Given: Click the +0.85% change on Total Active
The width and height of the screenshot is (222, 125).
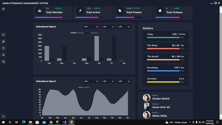Looking at the screenshot, I should click(x=97, y=8).
